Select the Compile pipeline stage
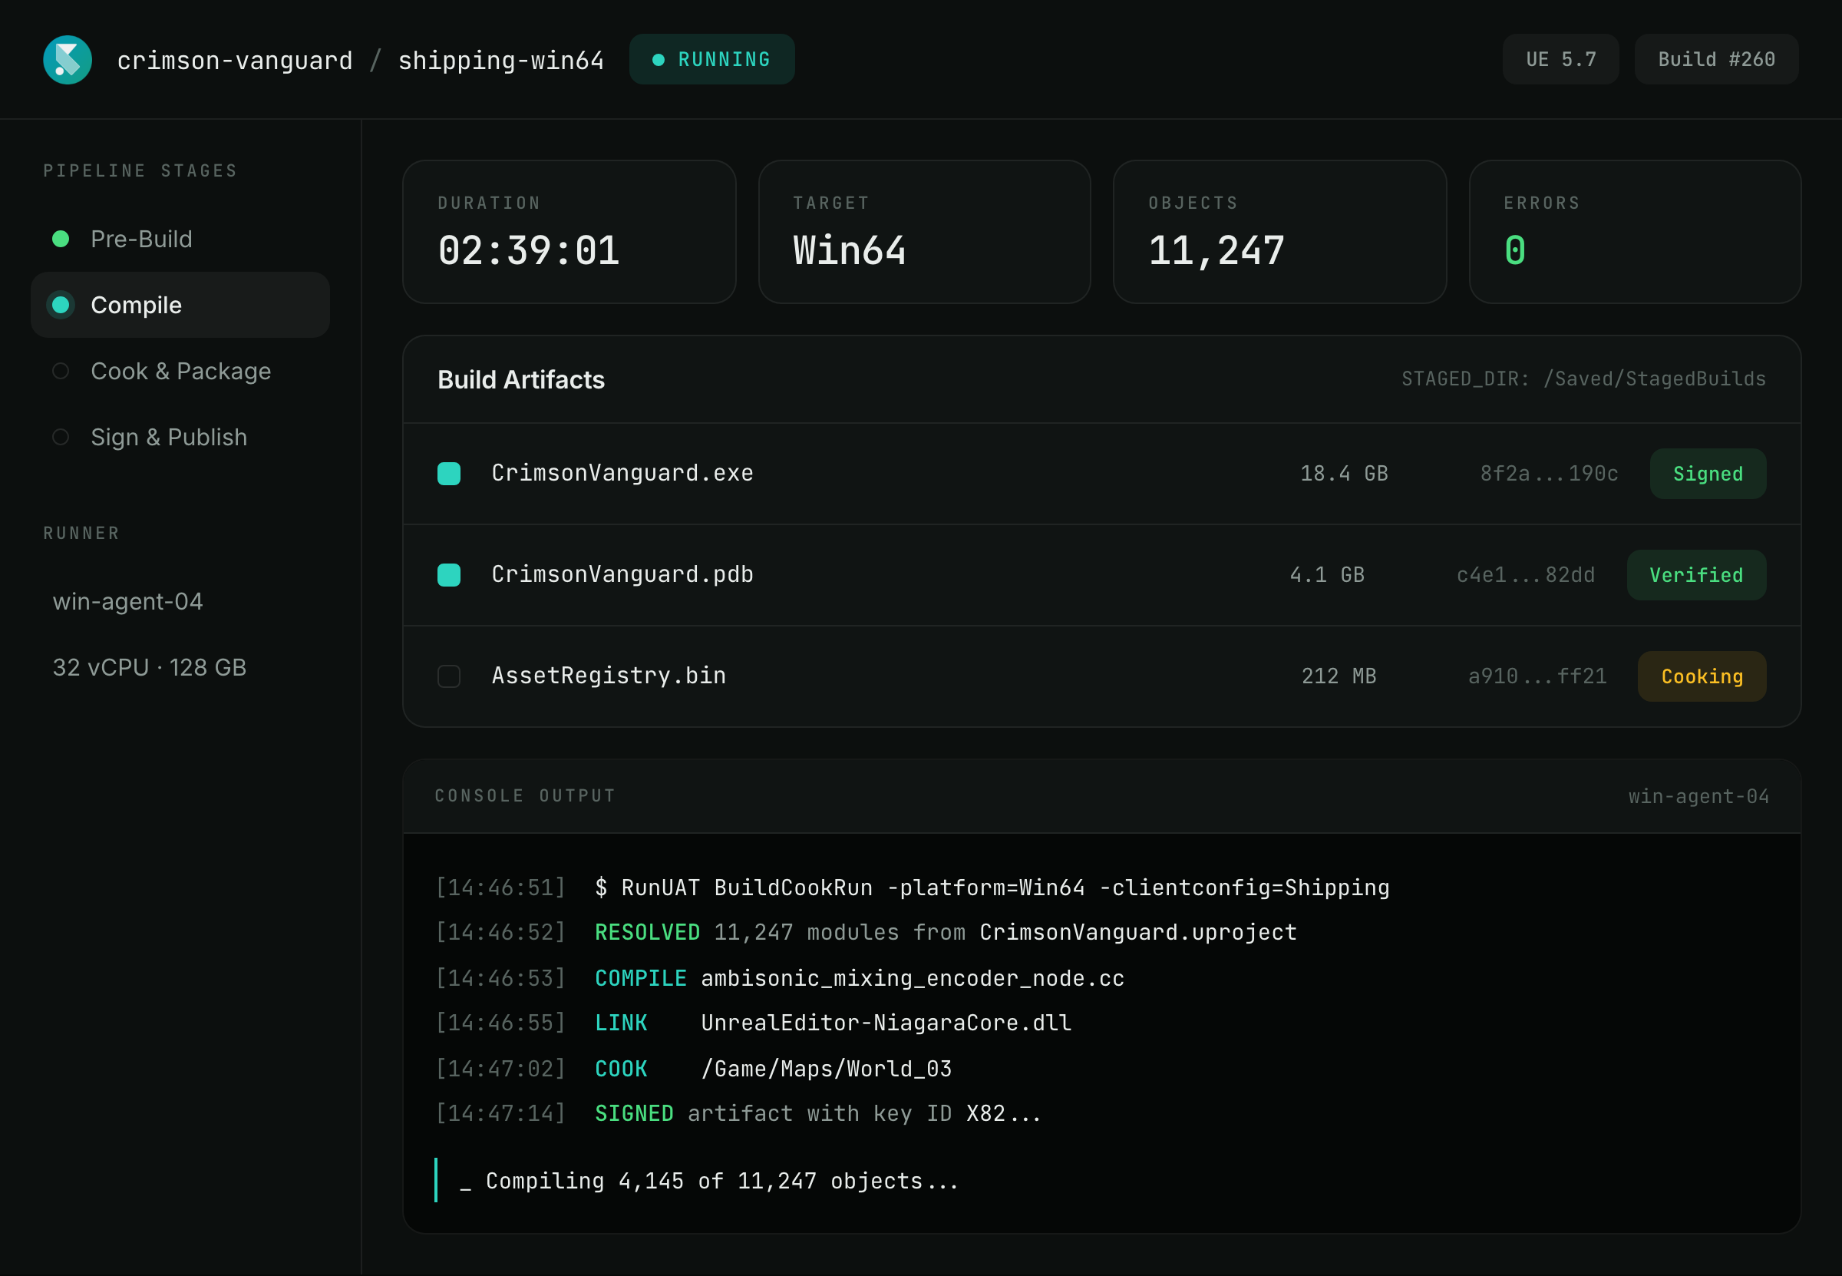 [180, 305]
